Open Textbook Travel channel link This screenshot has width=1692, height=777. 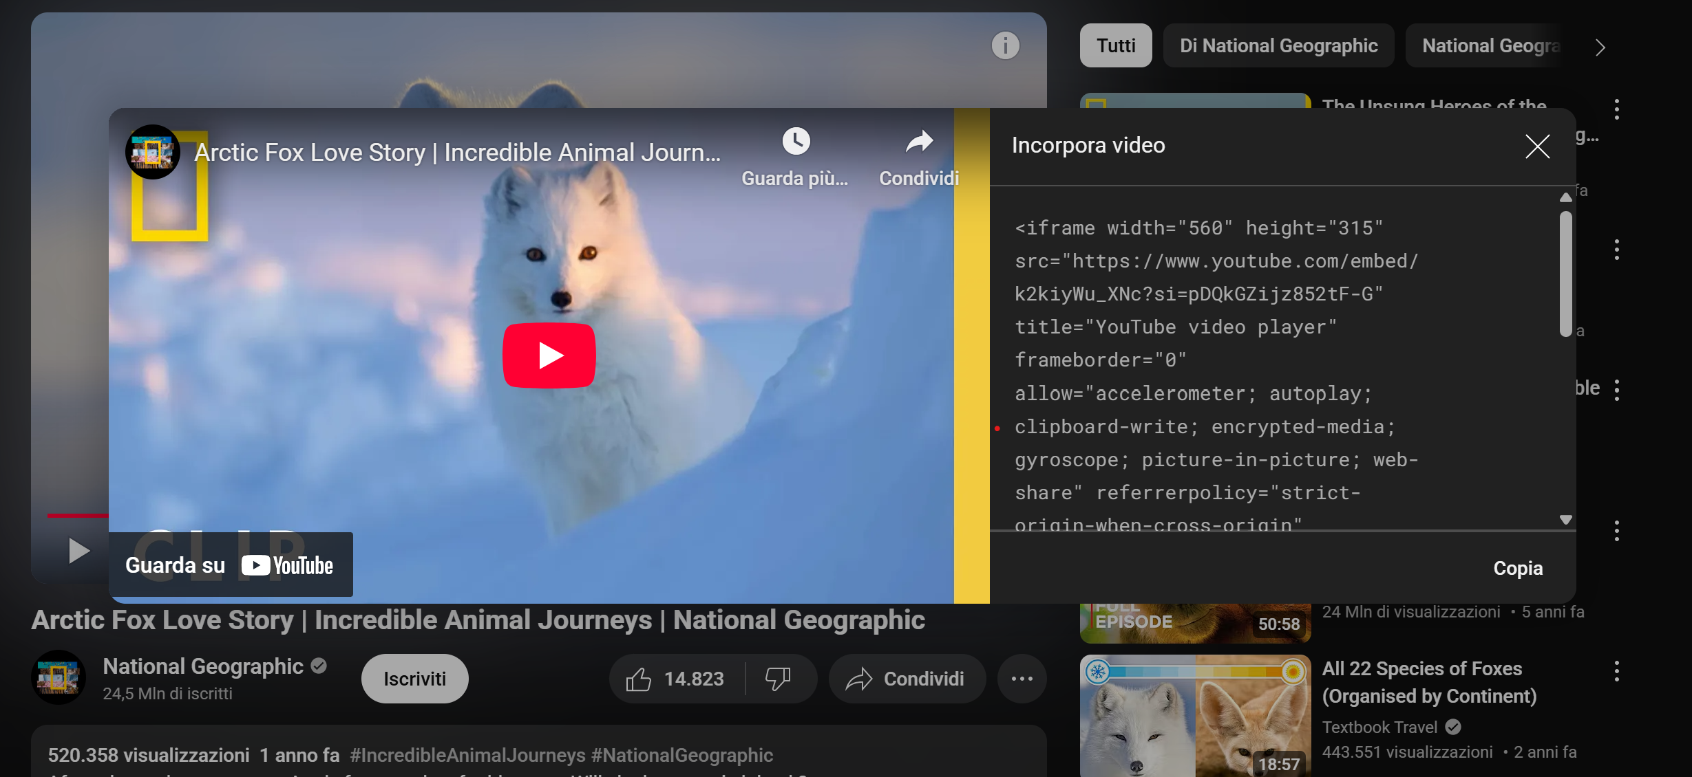click(1379, 727)
